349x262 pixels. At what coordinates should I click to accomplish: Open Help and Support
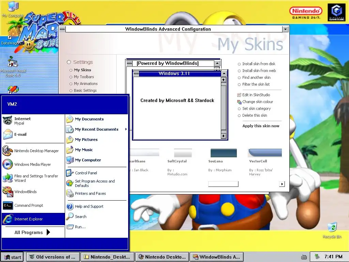coord(96,206)
